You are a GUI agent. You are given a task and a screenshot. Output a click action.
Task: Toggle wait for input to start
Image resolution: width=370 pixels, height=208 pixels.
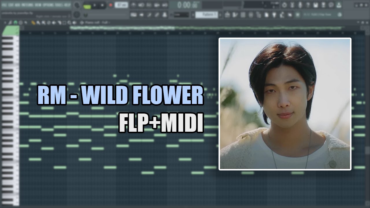tap(141, 5)
